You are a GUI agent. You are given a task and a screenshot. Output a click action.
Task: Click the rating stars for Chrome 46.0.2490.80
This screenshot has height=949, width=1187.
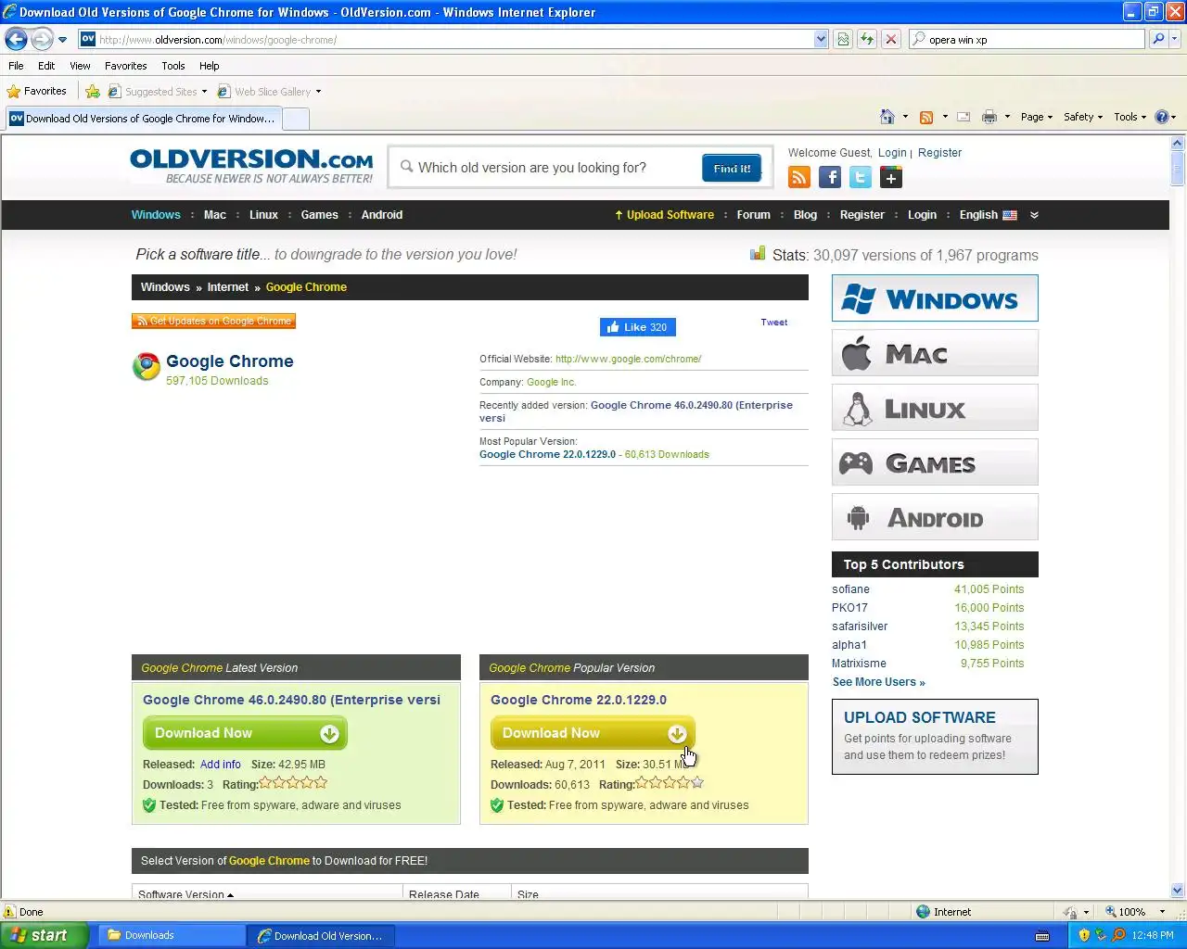pyautogui.click(x=293, y=783)
